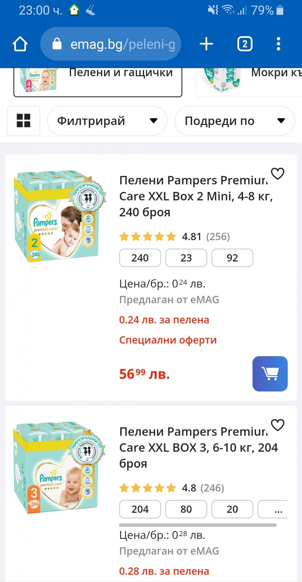
Task: Open the browser three-dot menu
Action: tap(278, 44)
